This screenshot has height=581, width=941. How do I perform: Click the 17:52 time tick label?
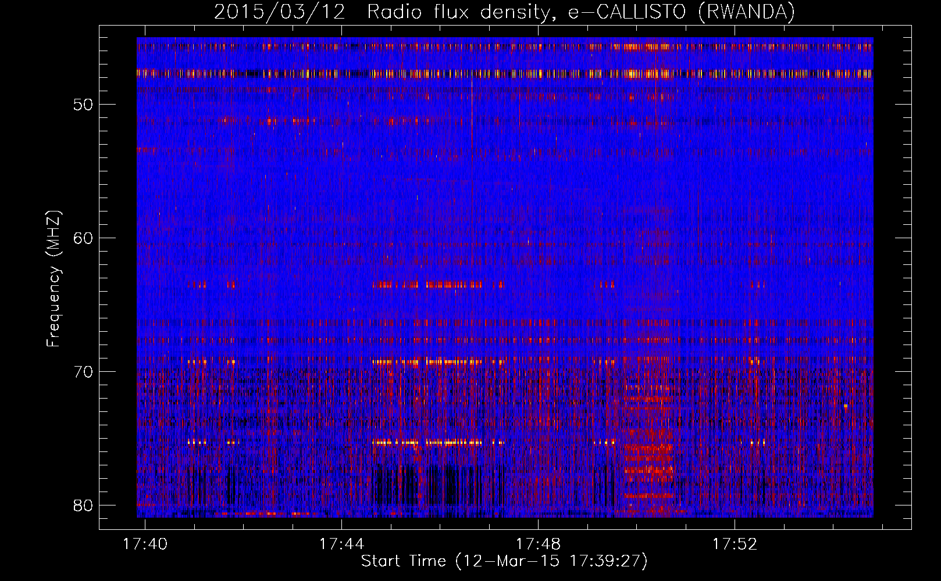pyautogui.click(x=735, y=544)
